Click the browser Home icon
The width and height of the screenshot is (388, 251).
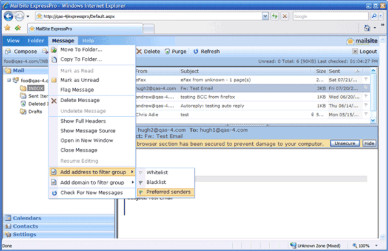click(x=367, y=28)
